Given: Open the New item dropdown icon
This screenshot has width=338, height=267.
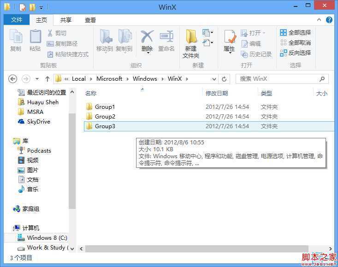Looking at the screenshot, I should click(x=208, y=33).
